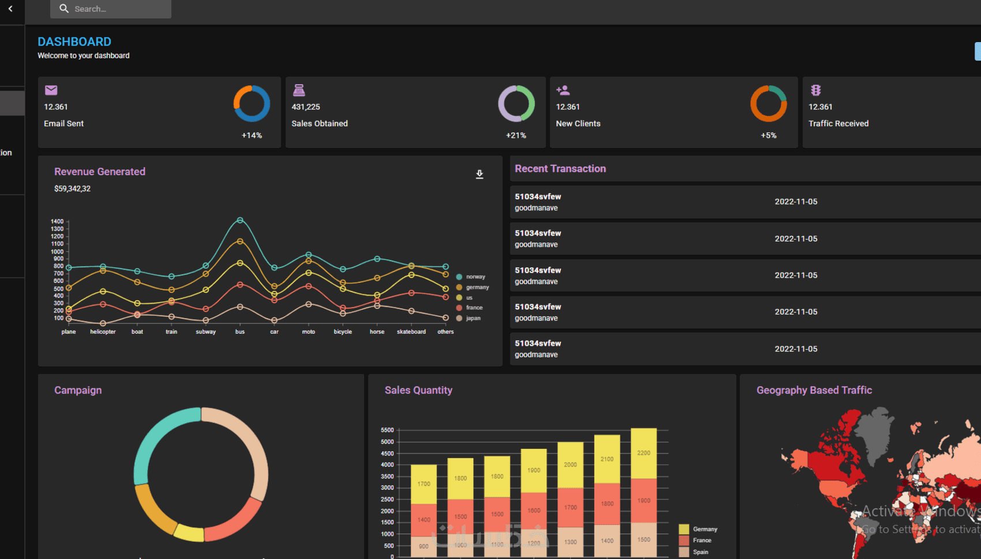Focus the Search input field
Viewport: 981px width, 559px height.
click(111, 9)
